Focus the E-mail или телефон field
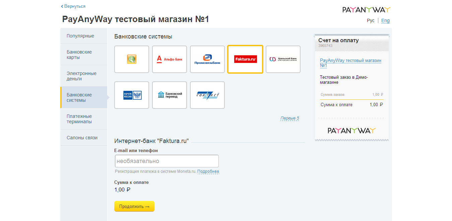Image resolution: width=452 pixels, height=221 pixels. pyautogui.click(x=167, y=161)
